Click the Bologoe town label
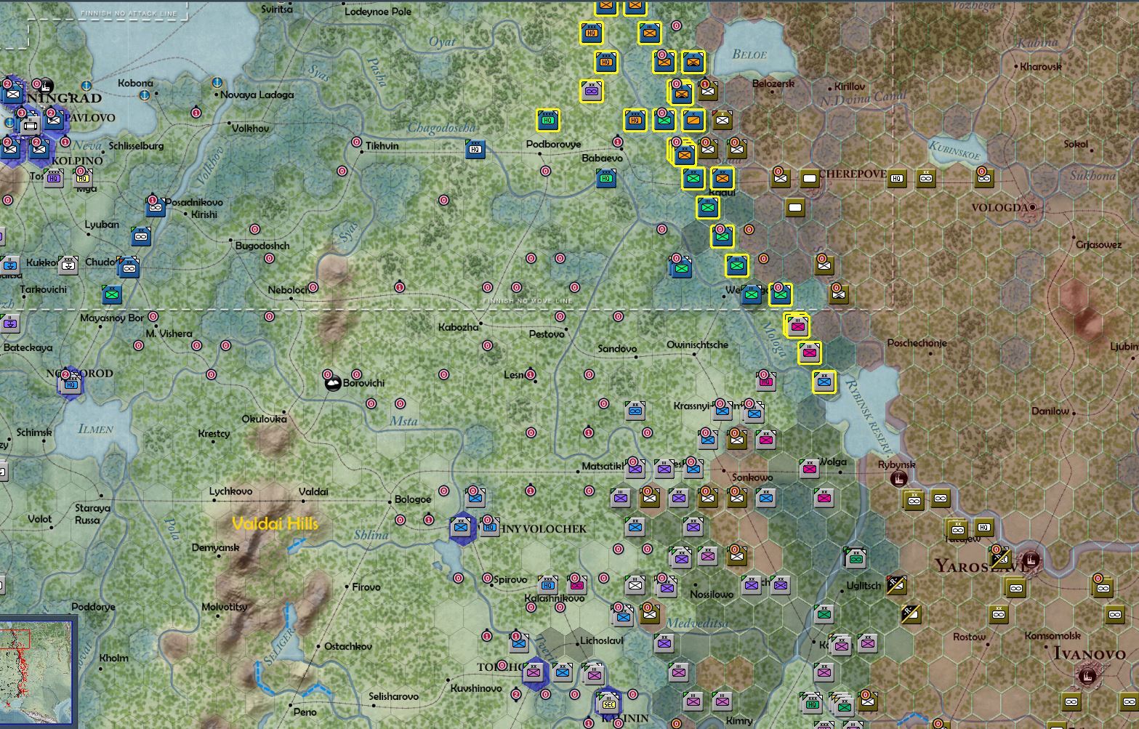1139x729 pixels. [413, 499]
